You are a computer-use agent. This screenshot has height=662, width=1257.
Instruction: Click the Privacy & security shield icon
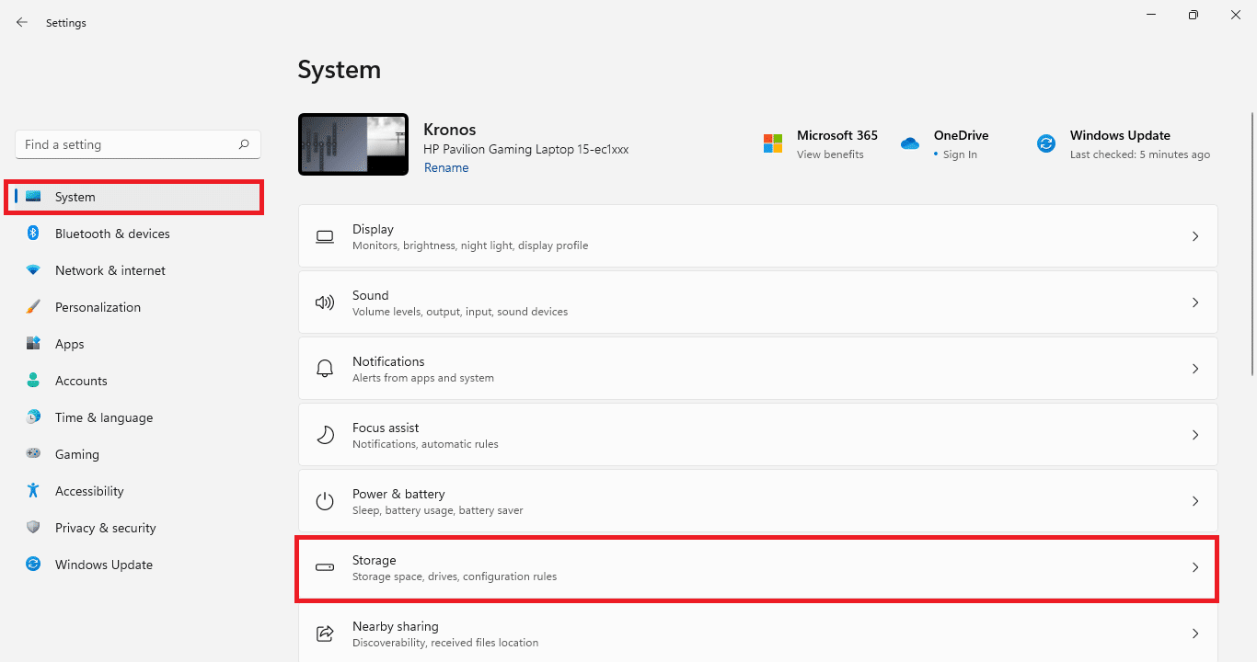(33, 528)
